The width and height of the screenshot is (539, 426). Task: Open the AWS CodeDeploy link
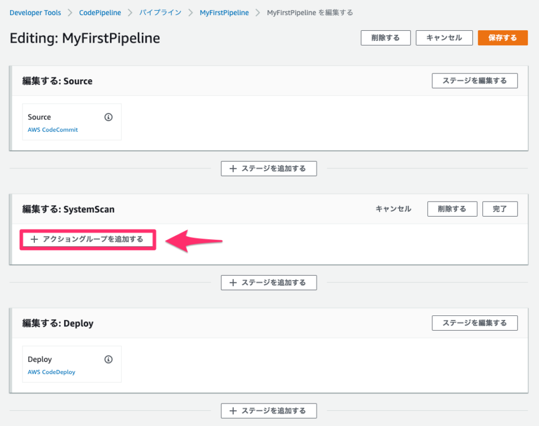(x=51, y=372)
